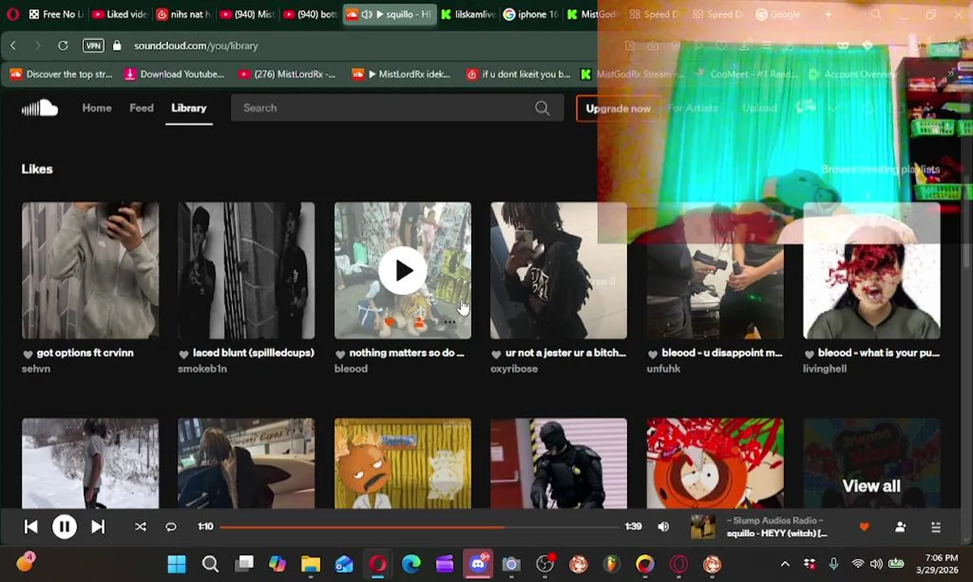Image resolution: width=973 pixels, height=582 pixels.
Task: Open the Kenny South Park artwork thumbnail
Action: (x=715, y=463)
